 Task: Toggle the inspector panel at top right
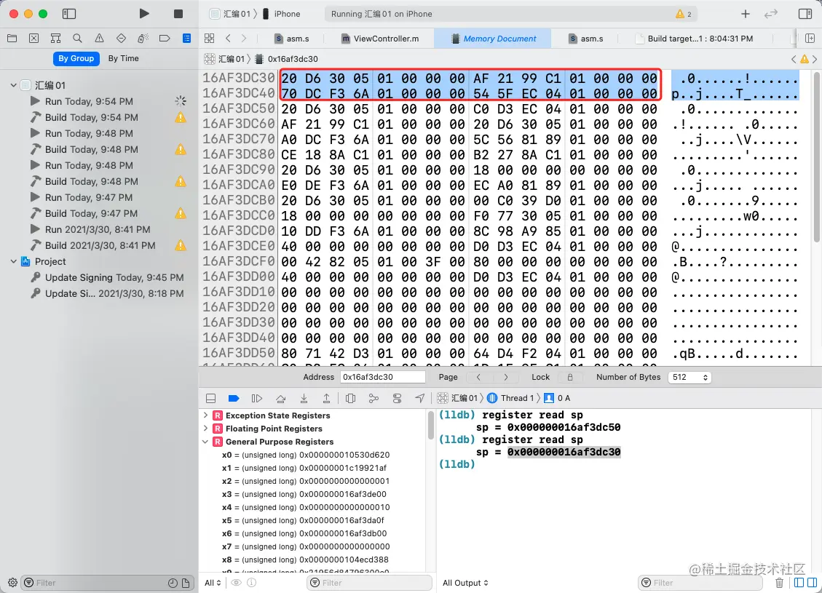pos(805,14)
